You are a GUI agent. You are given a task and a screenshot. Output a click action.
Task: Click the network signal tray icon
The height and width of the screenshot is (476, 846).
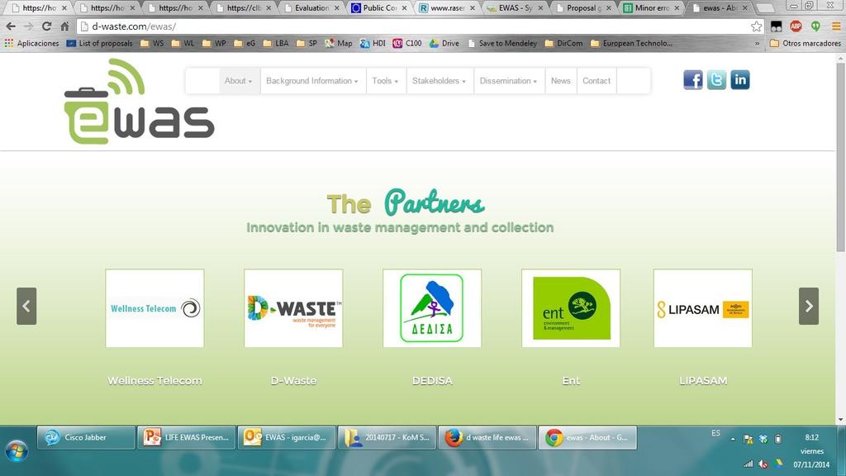point(748,464)
